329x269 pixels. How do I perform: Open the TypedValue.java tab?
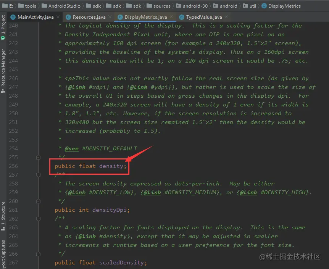coord(204,17)
